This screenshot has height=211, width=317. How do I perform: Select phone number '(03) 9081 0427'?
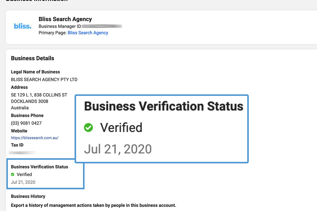click(26, 123)
